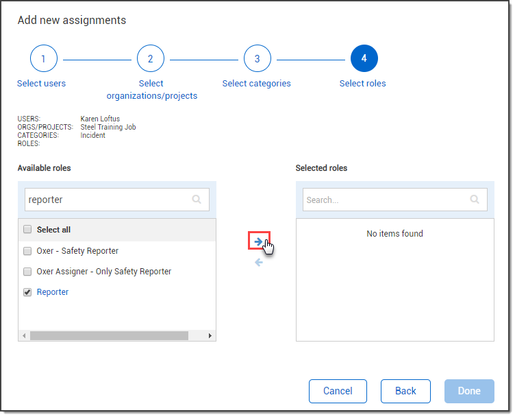The width and height of the screenshot is (515, 417).
Task: Tick Oxer Assigner - Only Safety Reporter
Action: point(27,272)
